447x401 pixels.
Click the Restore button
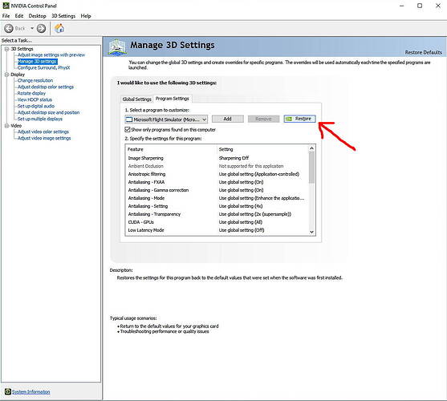tap(300, 119)
